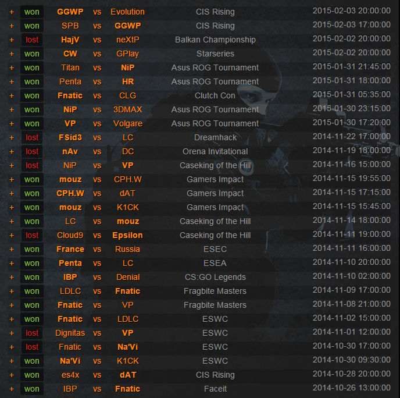
Task: Select the date 2015-01-31 05:35:00
Action: coord(352,94)
